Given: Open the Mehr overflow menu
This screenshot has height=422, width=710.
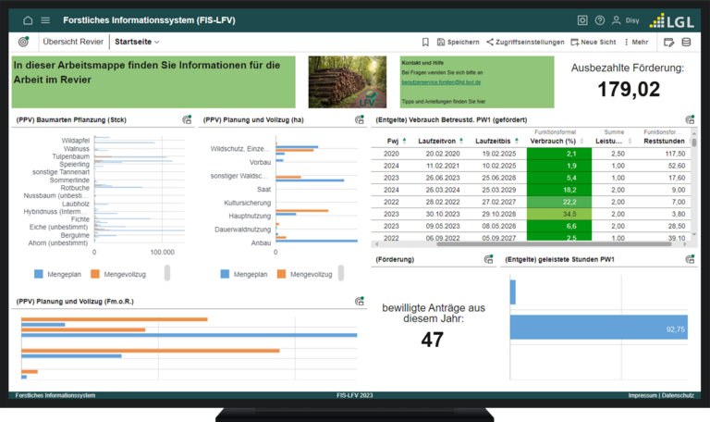Looking at the screenshot, I should coord(635,42).
